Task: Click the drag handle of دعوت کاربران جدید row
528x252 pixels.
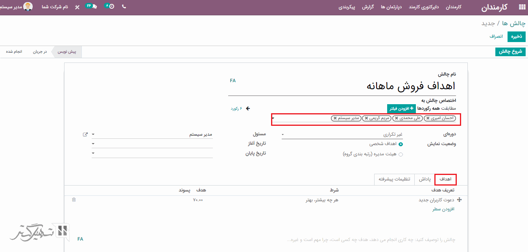Action: (459, 200)
